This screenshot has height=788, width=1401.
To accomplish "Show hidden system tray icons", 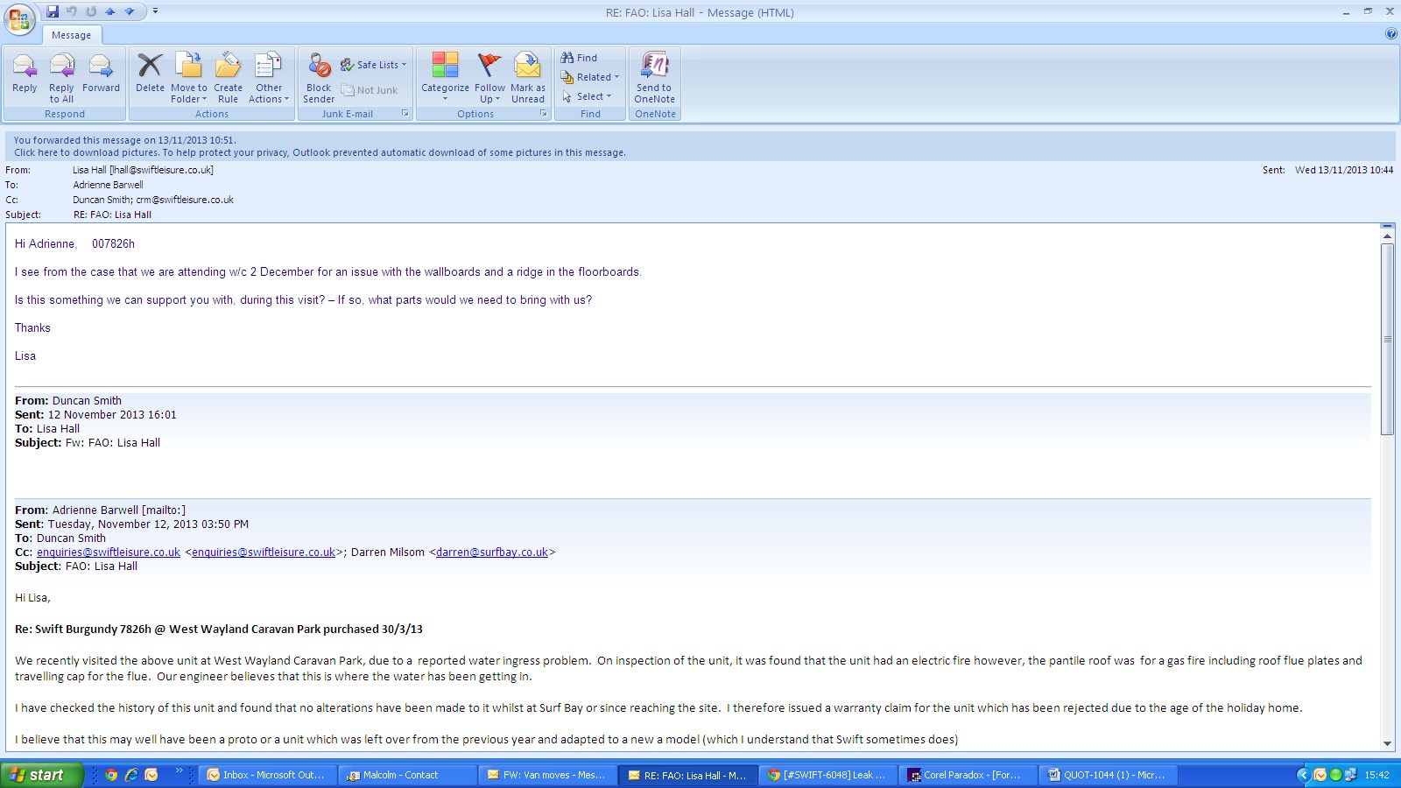I will point(1303,775).
